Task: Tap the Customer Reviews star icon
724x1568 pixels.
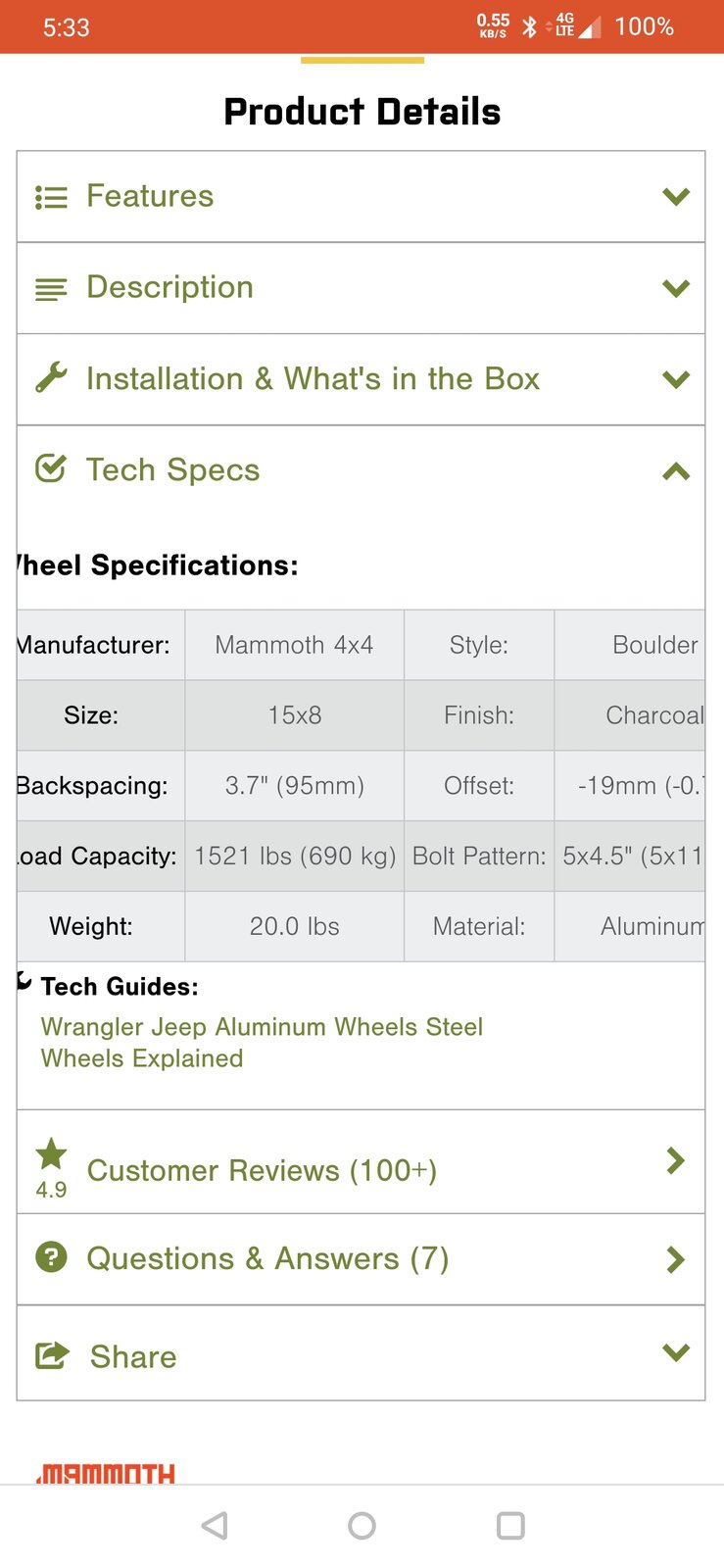Action: (x=51, y=1154)
